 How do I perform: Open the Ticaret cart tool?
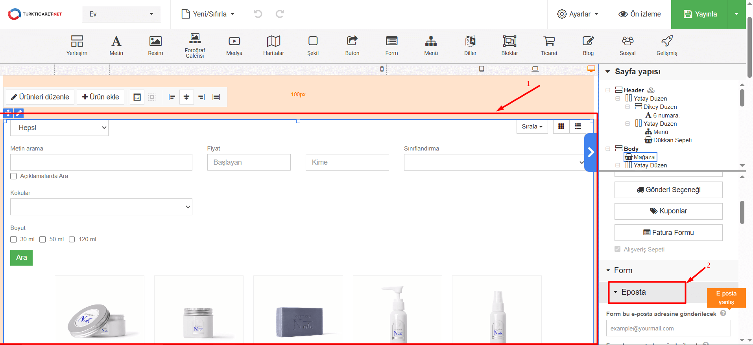coord(549,45)
